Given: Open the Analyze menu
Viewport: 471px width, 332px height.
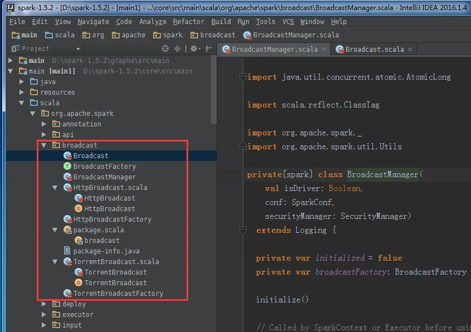Looking at the screenshot, I should tap(153, 22).
